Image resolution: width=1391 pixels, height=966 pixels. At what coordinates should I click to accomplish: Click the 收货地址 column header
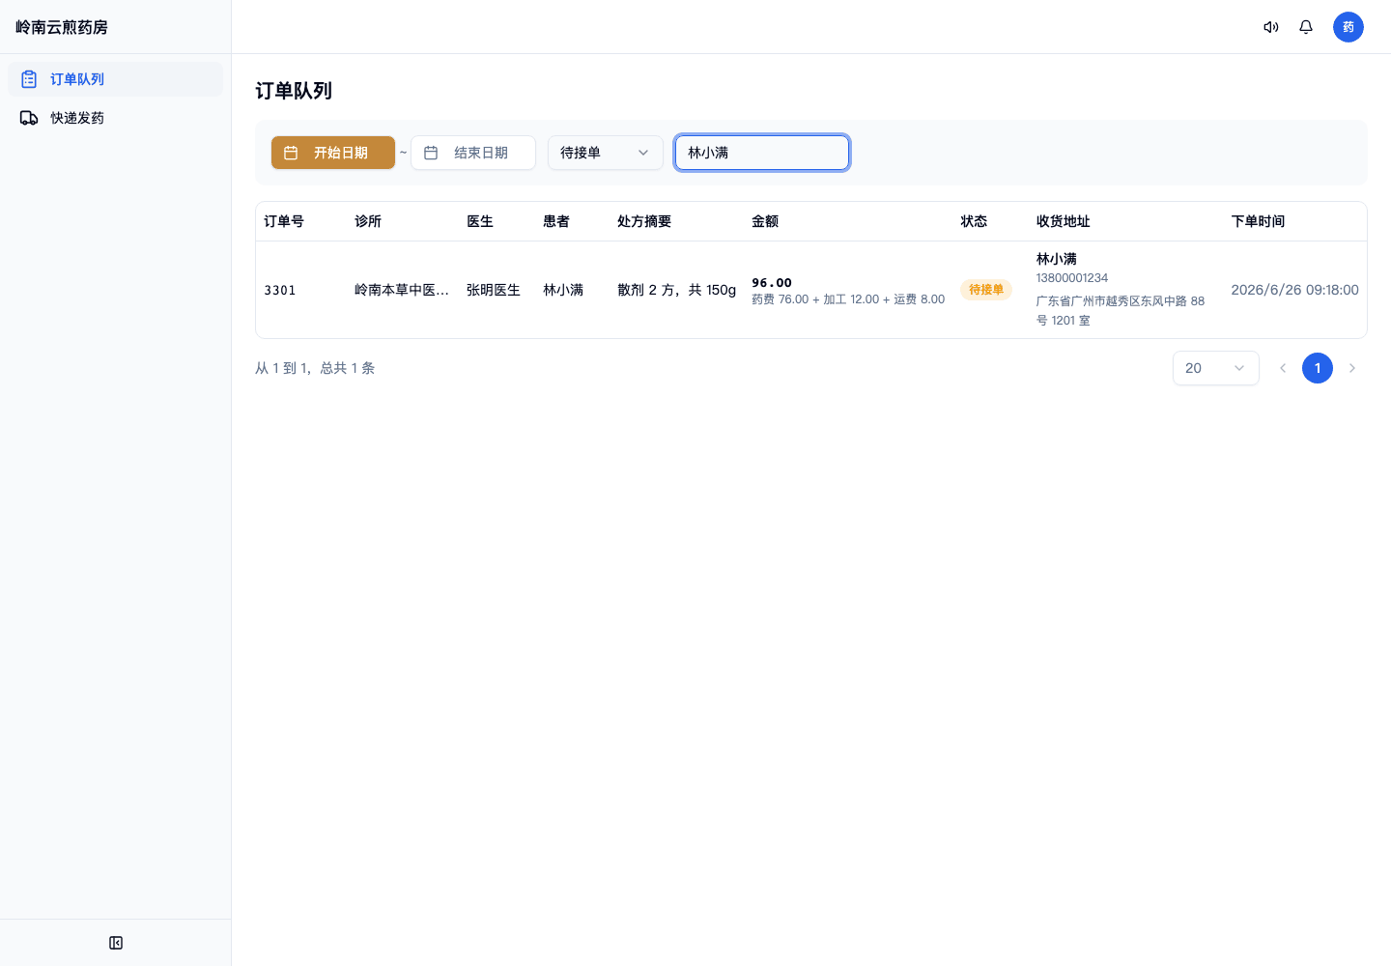click(1064, 221)
